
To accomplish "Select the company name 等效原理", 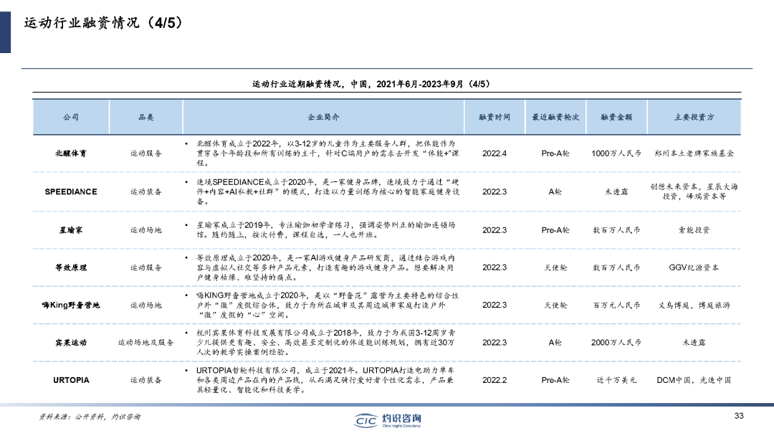I will click(x=71, y=267).
